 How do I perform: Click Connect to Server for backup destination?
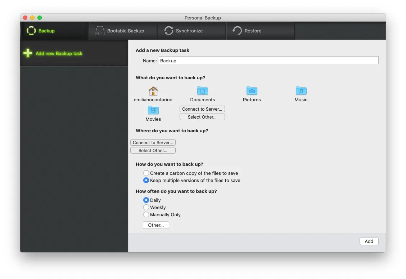click(x=153, y=142)
